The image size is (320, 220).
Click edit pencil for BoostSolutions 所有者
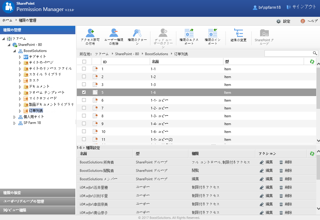click(262, 162)
